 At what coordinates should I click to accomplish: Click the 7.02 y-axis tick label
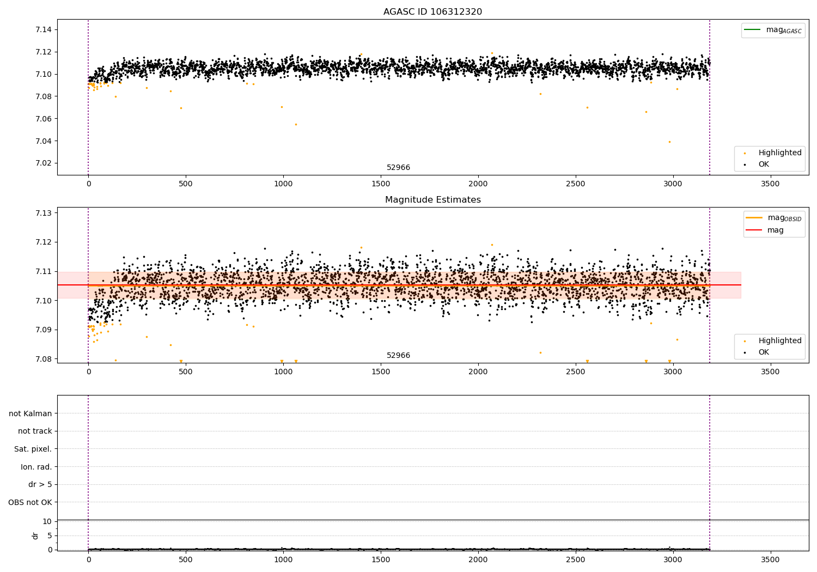point(43,163)
